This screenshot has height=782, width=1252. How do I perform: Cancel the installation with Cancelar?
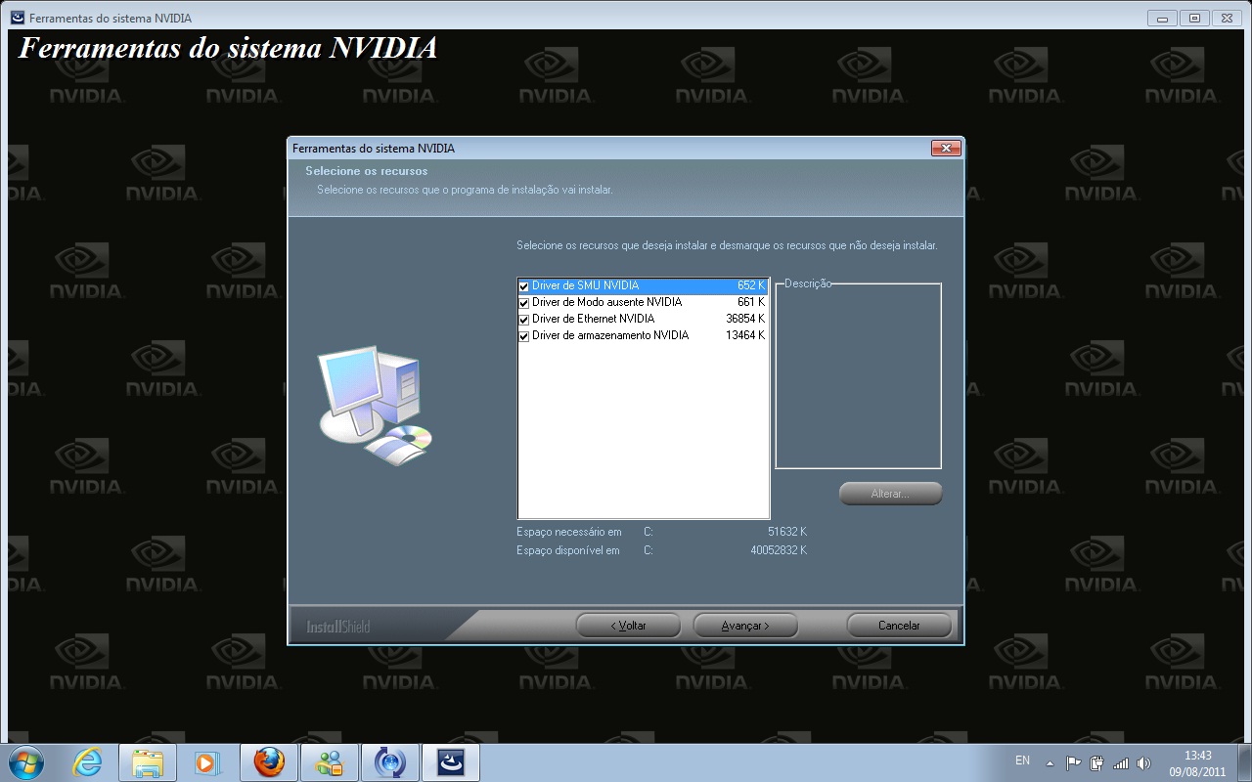(x=899, y=626)
